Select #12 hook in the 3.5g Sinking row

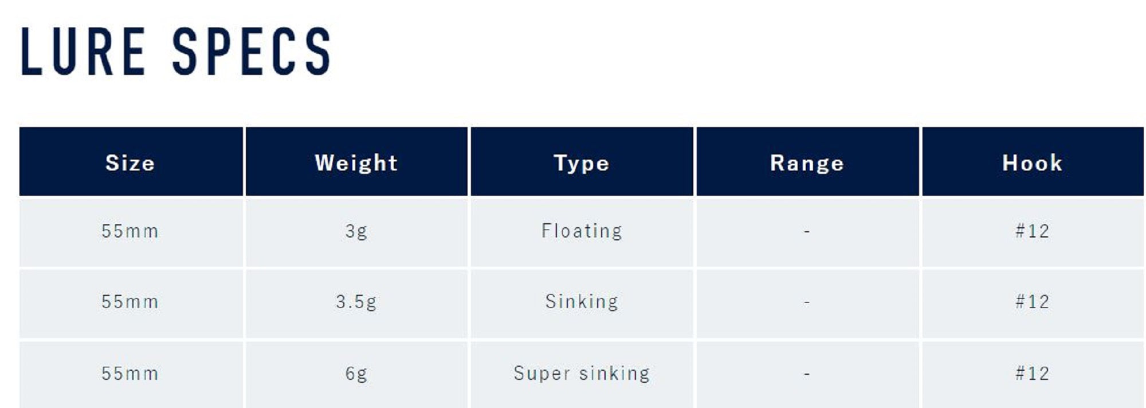[1032, 302]
